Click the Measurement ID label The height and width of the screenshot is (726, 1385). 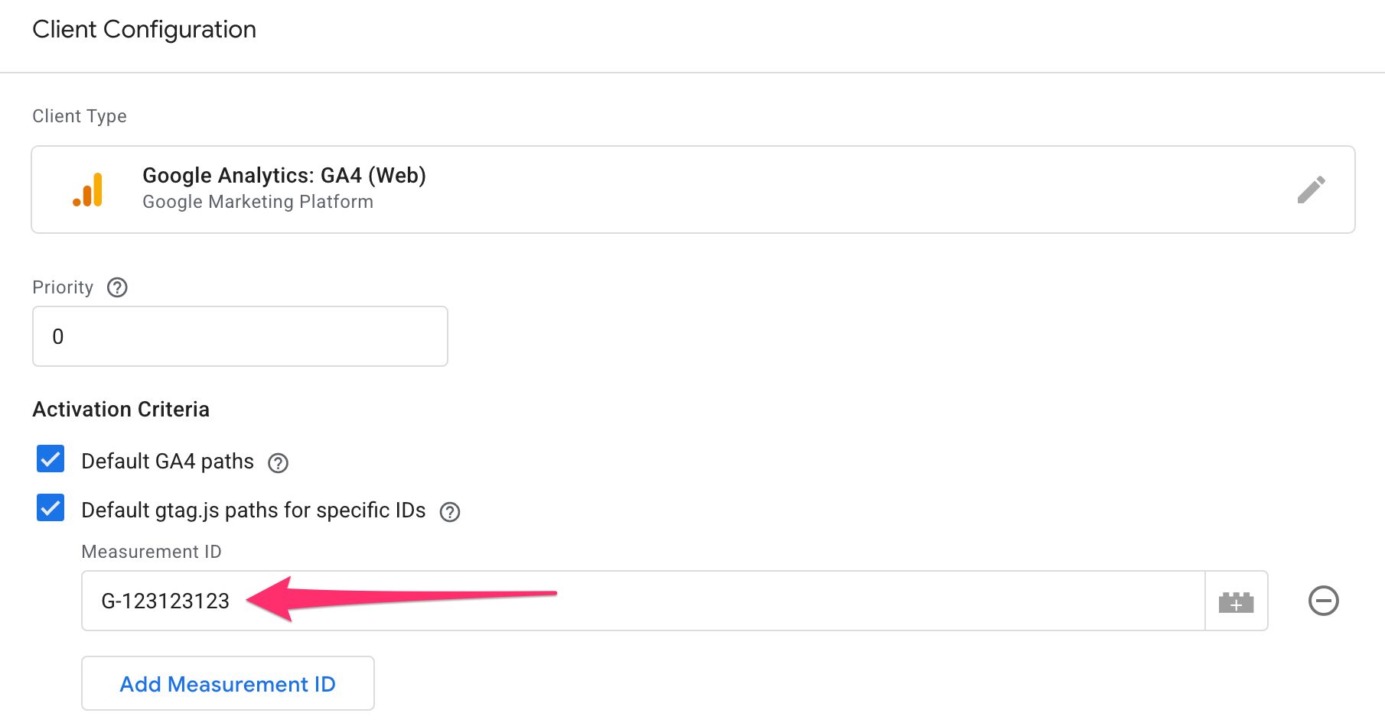152,552
